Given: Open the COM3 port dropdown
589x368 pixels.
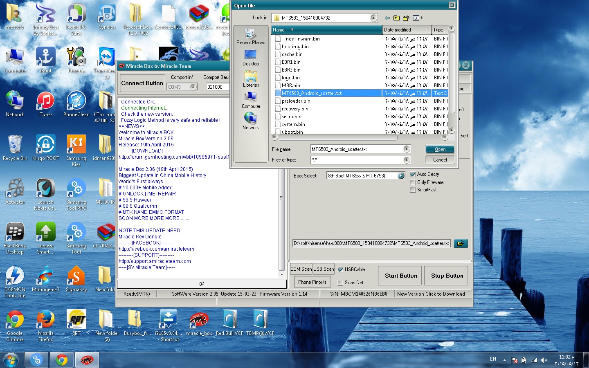Looking at the screenshot, I should (x=193, y=87).
